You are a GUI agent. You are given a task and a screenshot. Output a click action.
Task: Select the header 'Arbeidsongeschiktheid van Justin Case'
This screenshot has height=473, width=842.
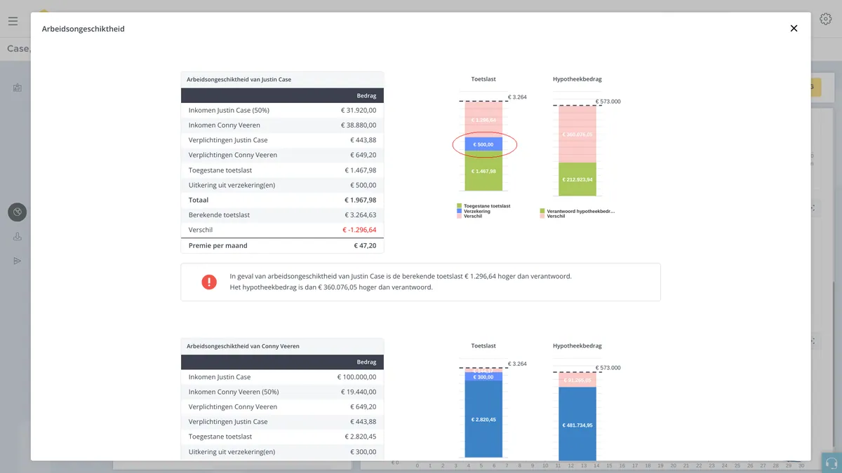(239, 80)
